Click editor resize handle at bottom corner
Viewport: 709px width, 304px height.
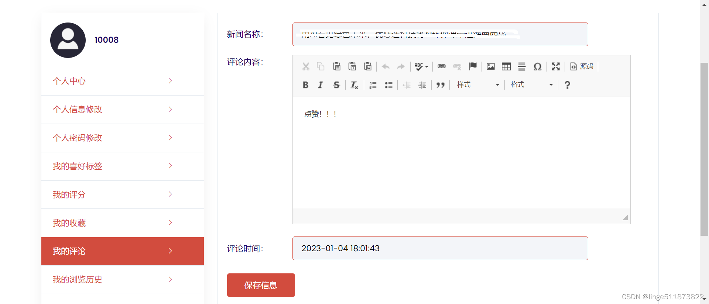[625, 218]
